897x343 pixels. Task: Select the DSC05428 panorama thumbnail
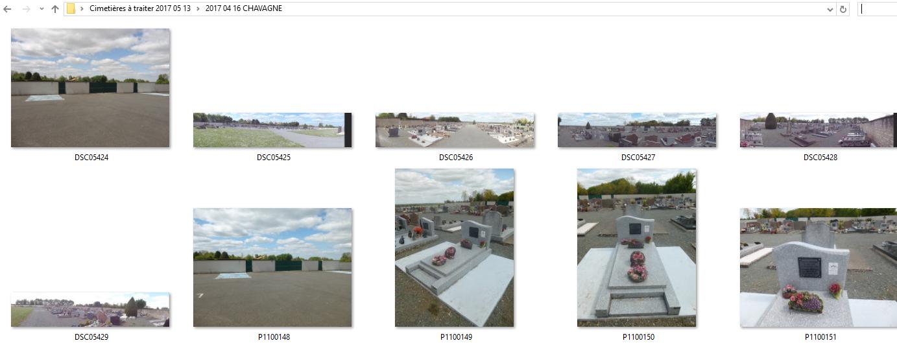tap(819, 130)
